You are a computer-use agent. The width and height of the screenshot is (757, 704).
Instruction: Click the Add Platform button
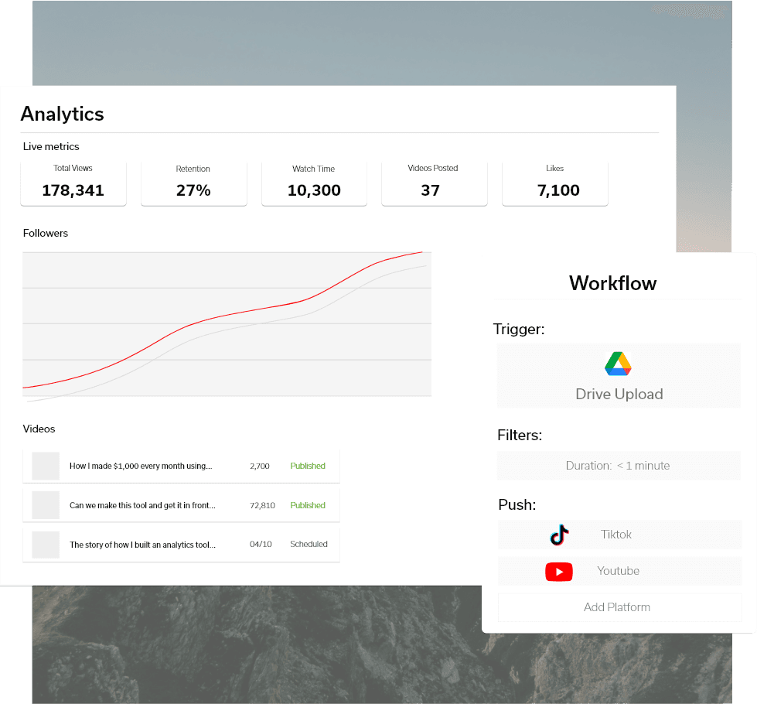pyautogui.click(x=619, y=607)
